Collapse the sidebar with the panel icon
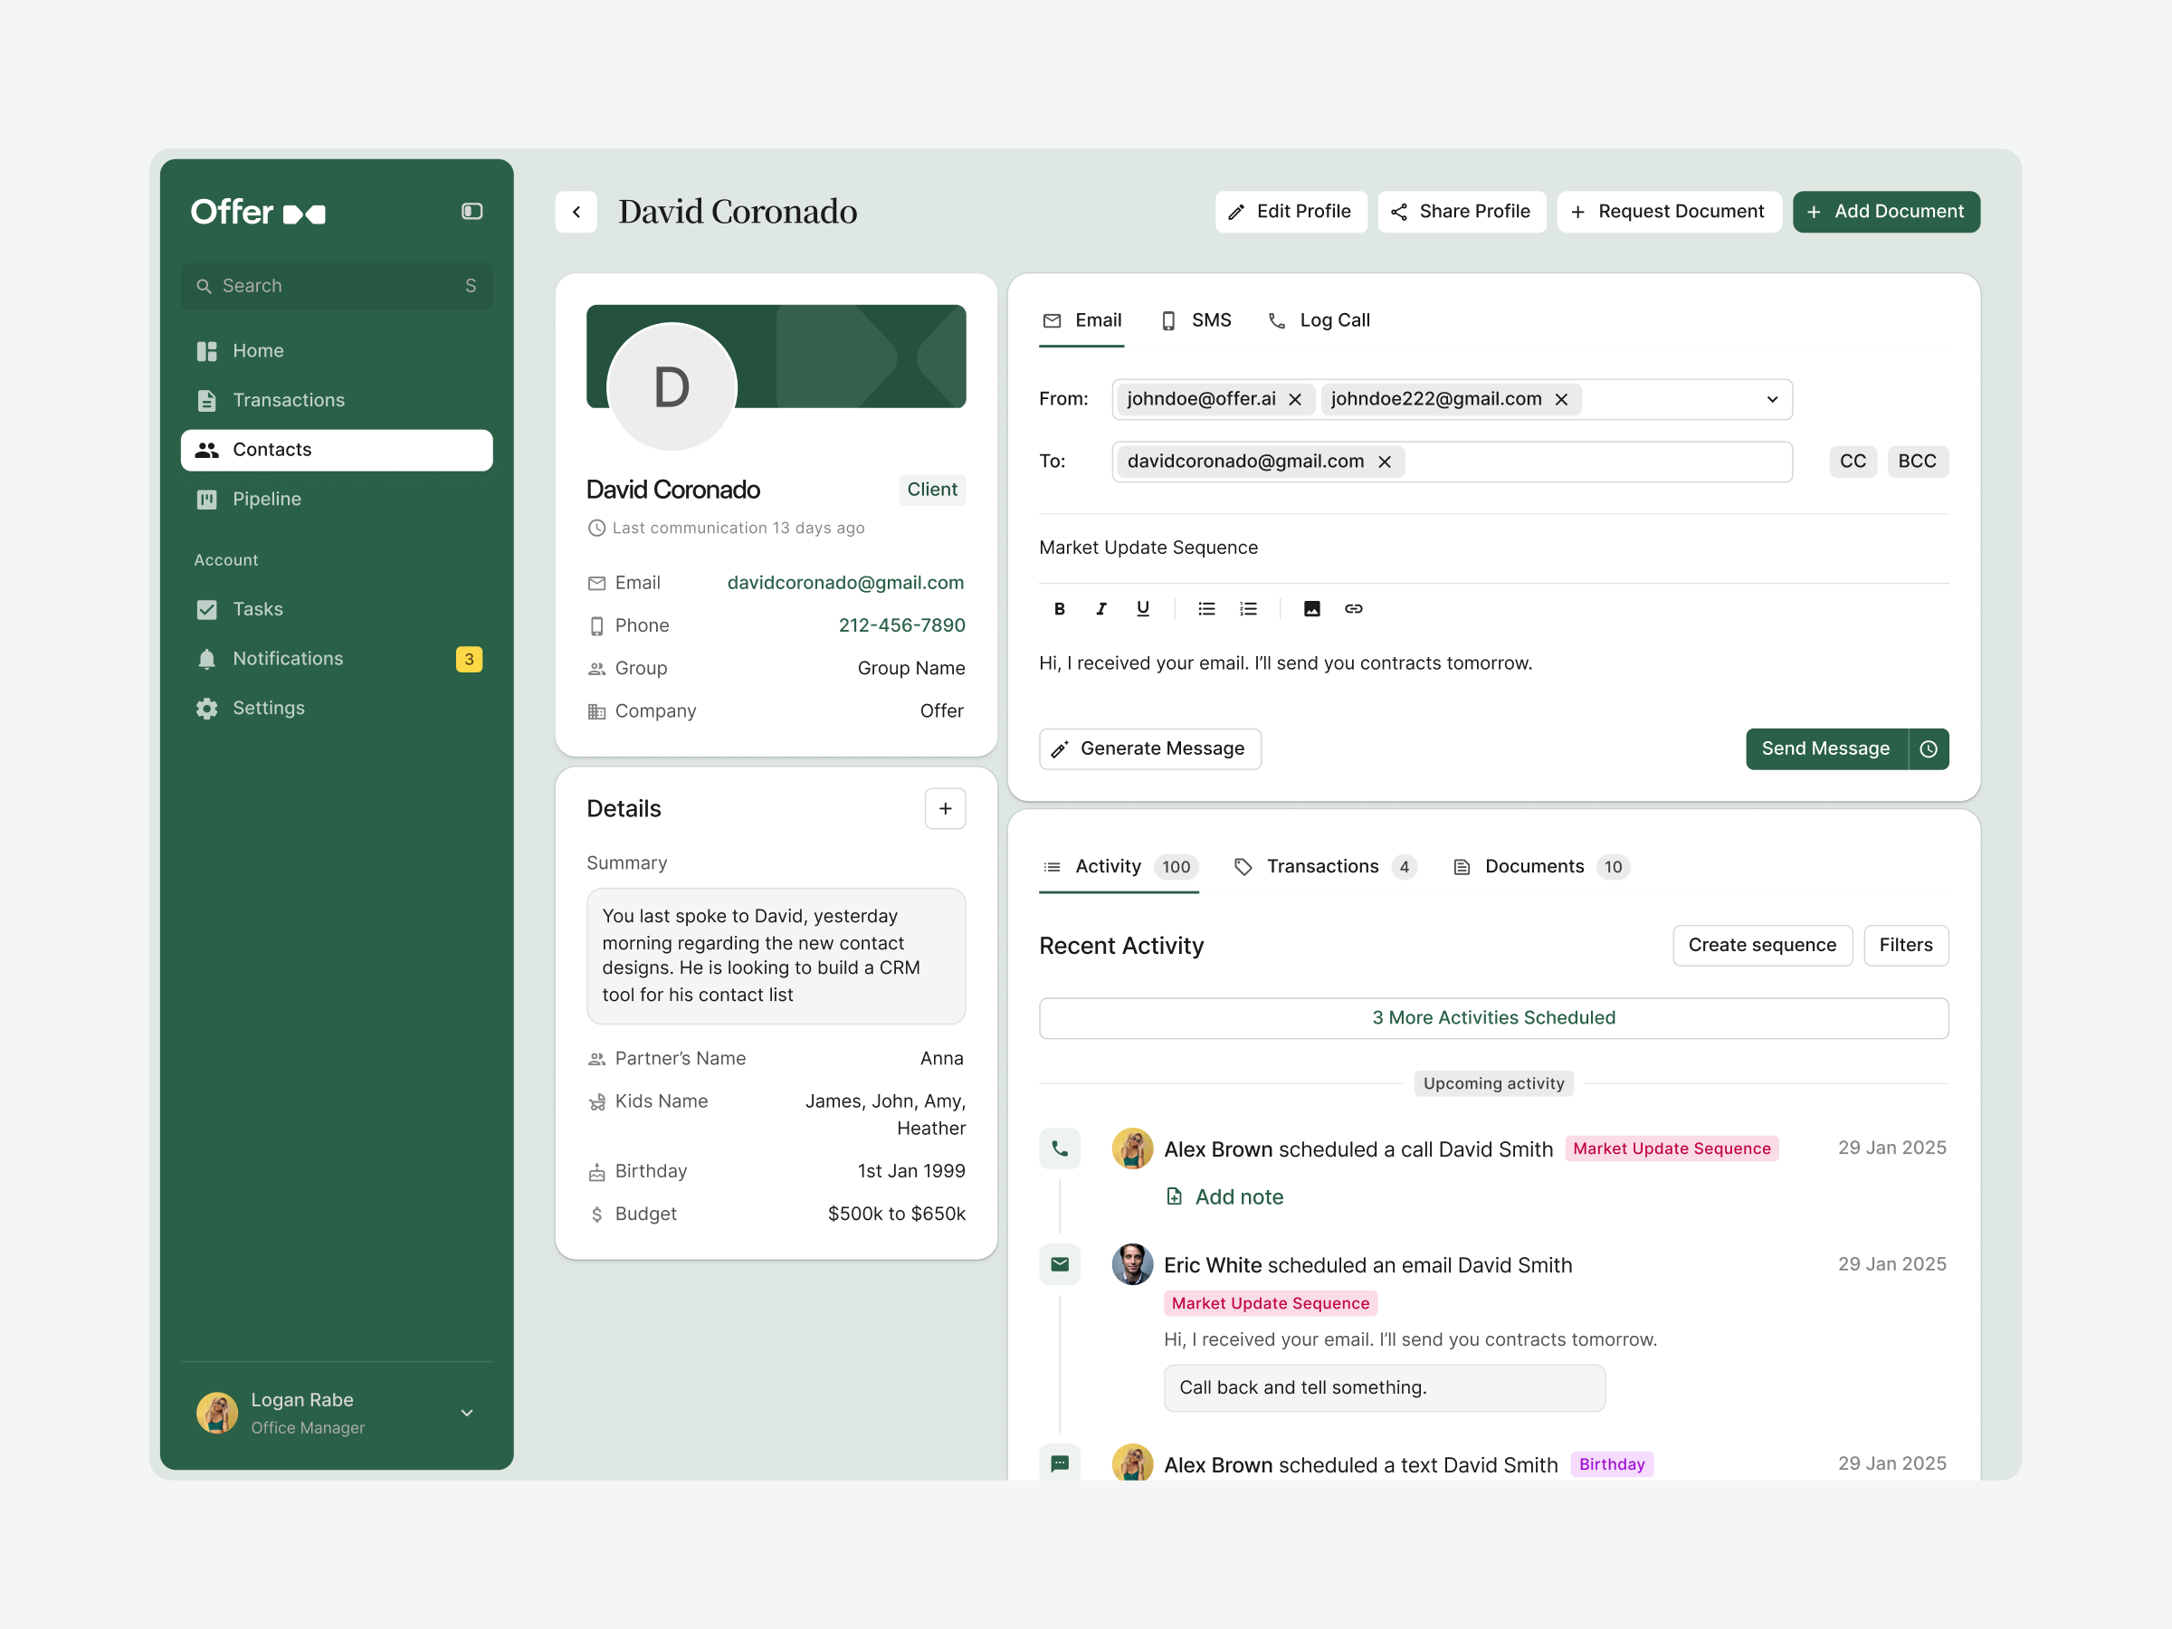Viewport: 2172px width, 1629px height. pyautogui.click(x=472, y=211)
